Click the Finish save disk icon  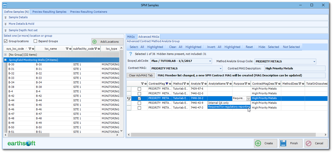tap(284, 143)
